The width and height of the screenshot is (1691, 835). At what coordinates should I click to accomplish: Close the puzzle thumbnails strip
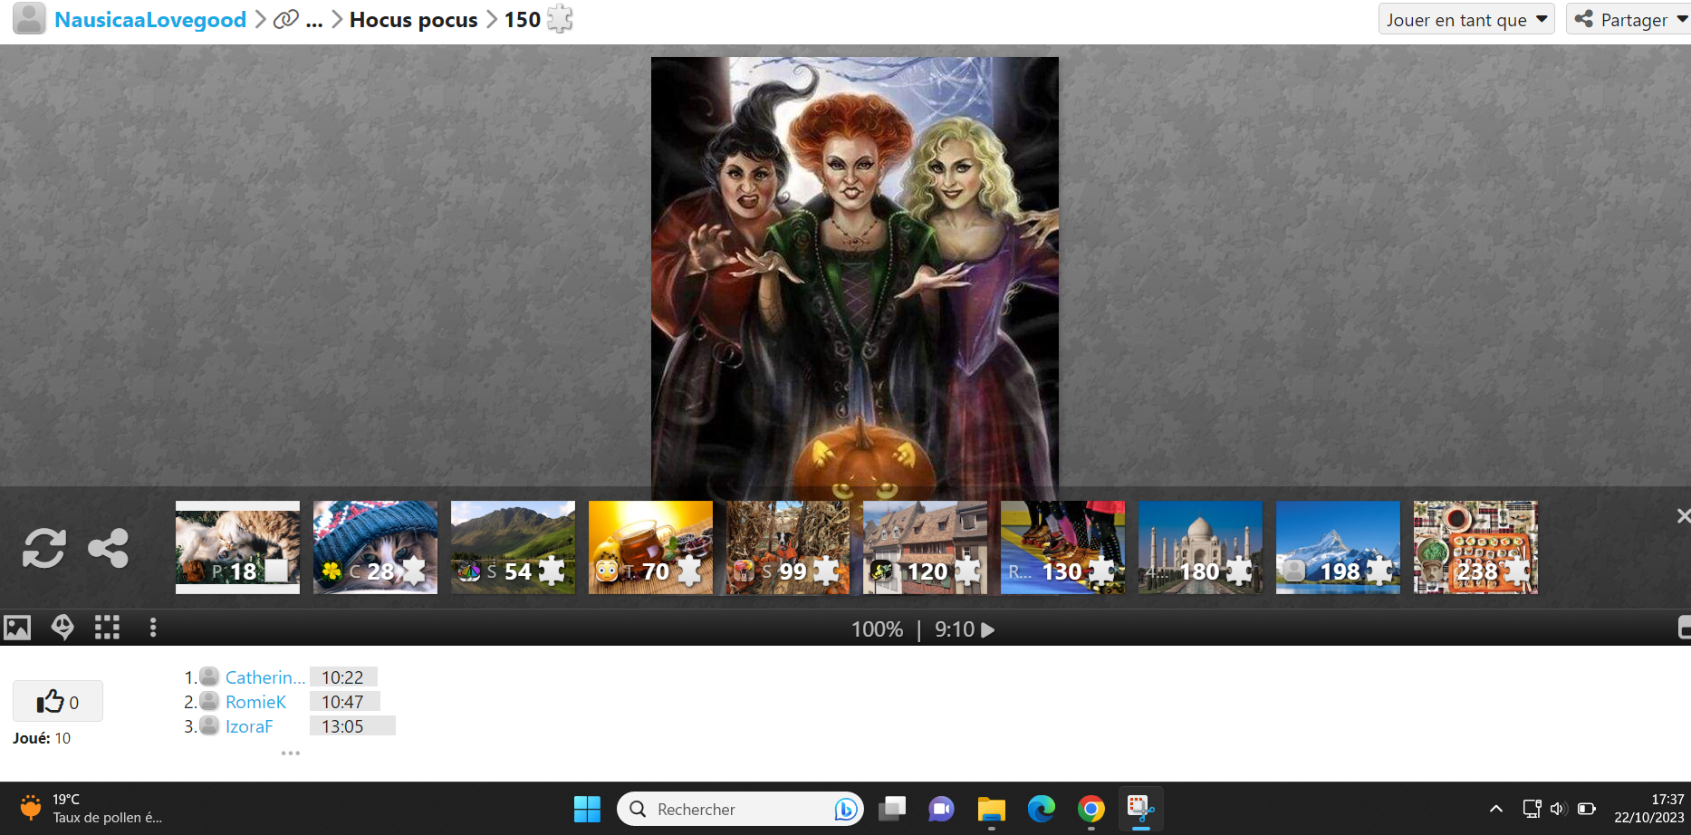click(x=1683, y=515)
